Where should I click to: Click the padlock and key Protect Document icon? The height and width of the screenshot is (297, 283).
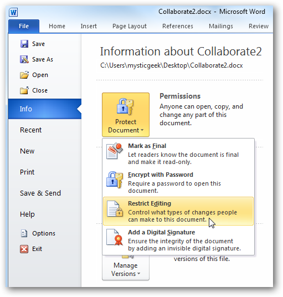[125, 106]
